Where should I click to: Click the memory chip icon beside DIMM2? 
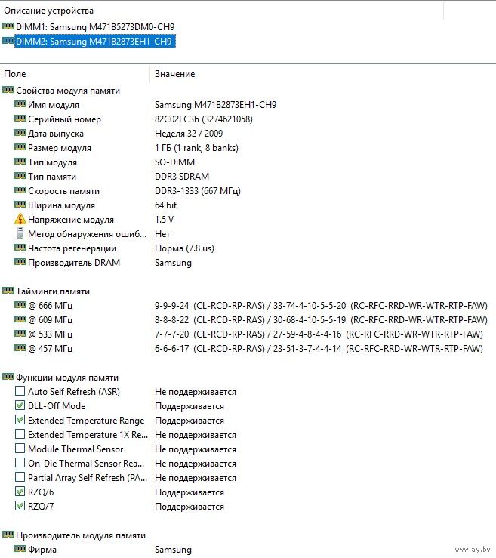tap(8, 40)
